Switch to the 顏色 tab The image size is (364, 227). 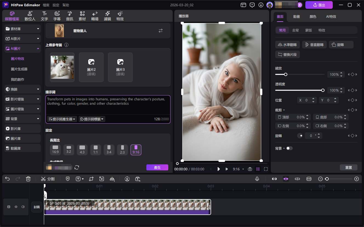coord(313,16)
